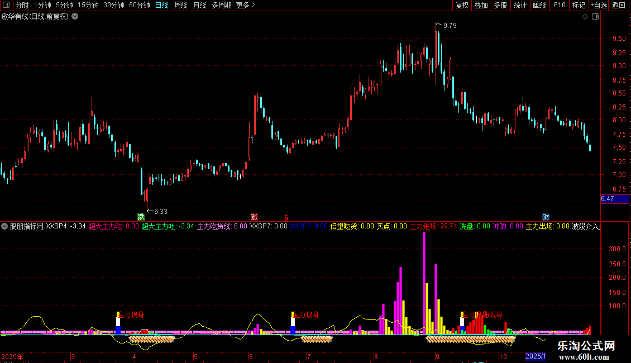
Task: Open F10 company information
Action: click(560, 5)
